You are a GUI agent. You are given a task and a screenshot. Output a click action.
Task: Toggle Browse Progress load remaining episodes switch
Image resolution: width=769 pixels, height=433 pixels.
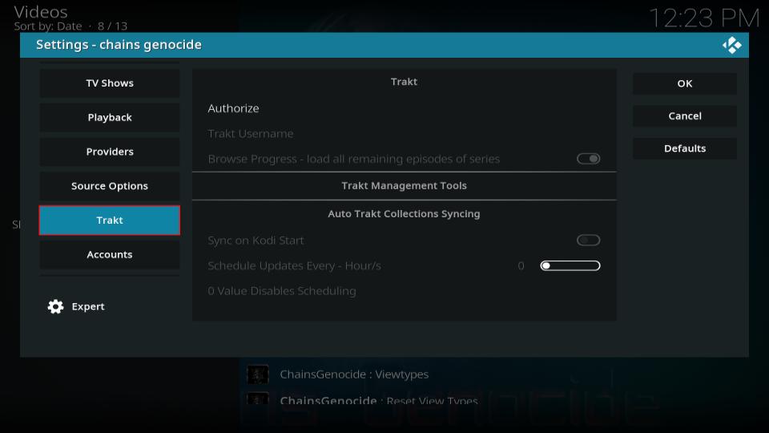click(x=588, y=159)
